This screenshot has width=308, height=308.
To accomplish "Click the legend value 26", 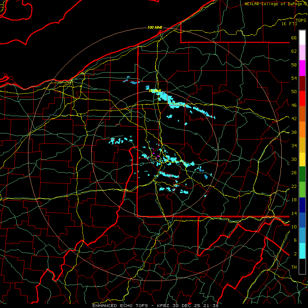I will (294, 173).
